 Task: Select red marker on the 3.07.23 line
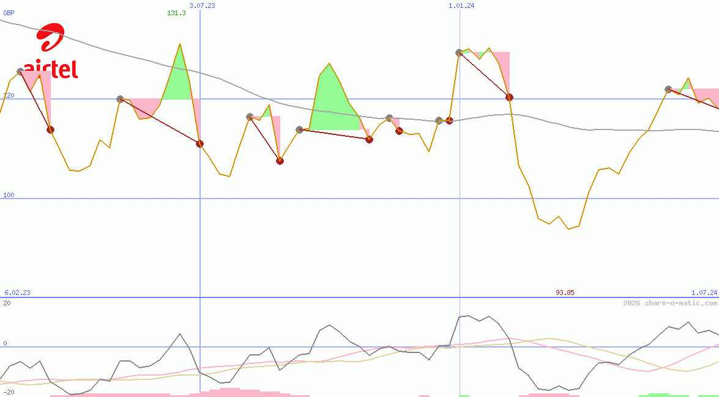point(199,144)
